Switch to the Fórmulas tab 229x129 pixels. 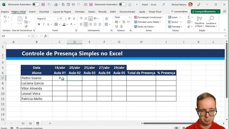click(80, 12)
